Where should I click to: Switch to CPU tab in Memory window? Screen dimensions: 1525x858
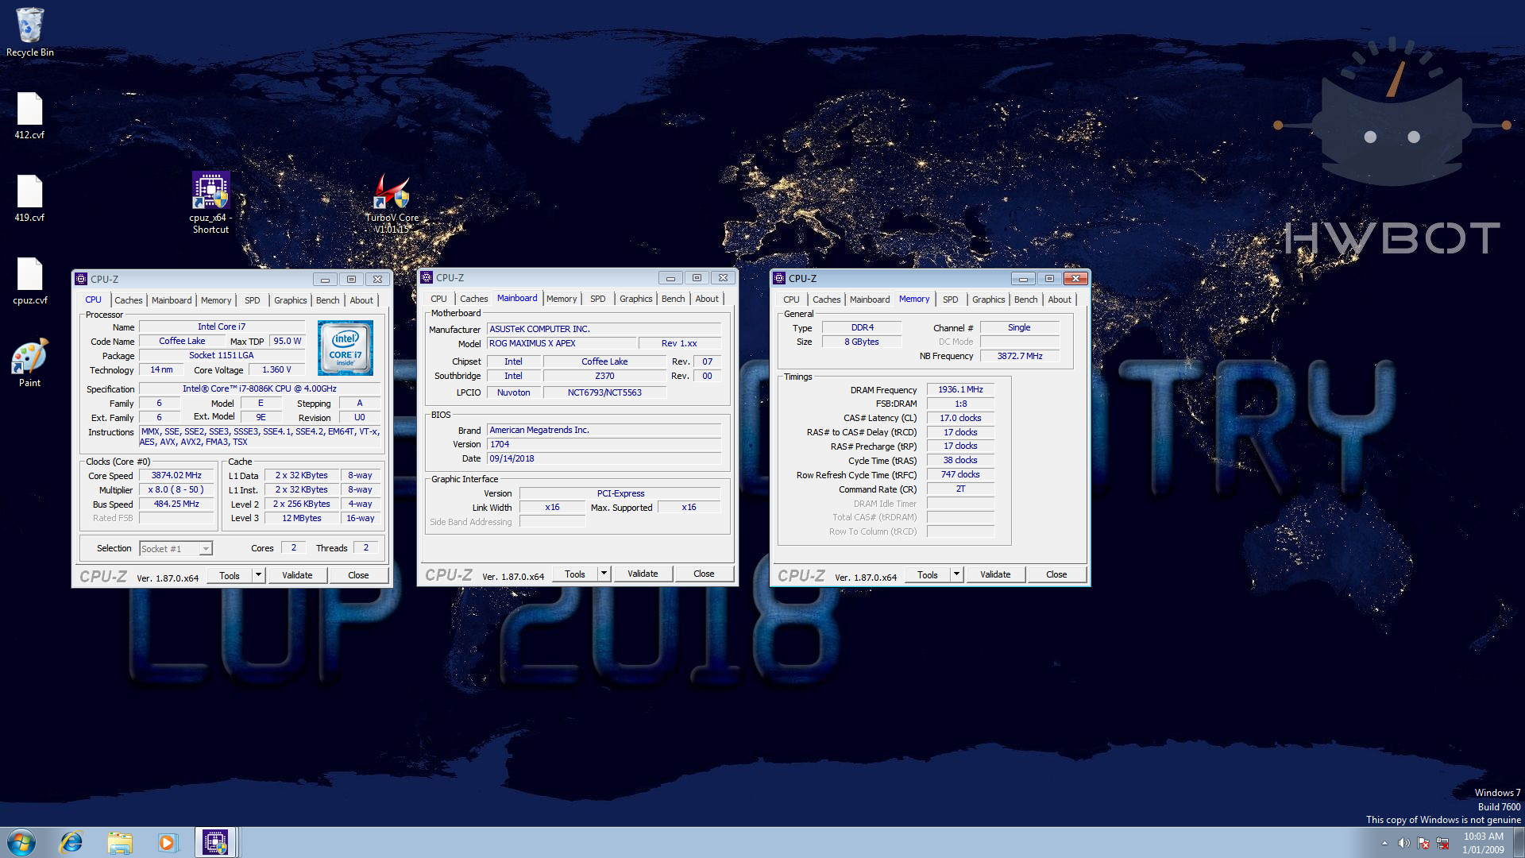(791, 300)
